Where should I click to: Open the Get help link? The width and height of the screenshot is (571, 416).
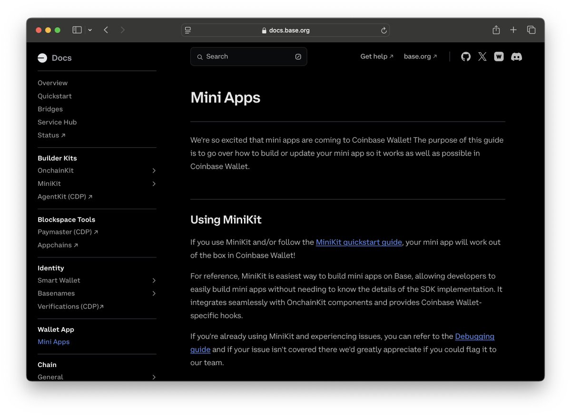pos(377,56)
